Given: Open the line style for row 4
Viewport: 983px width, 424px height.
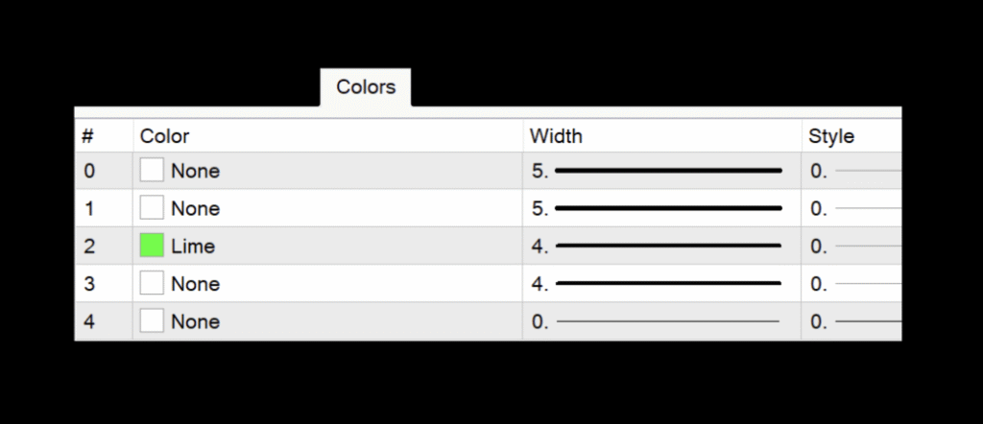Looking at the screenshot, I should click(854, 321).
